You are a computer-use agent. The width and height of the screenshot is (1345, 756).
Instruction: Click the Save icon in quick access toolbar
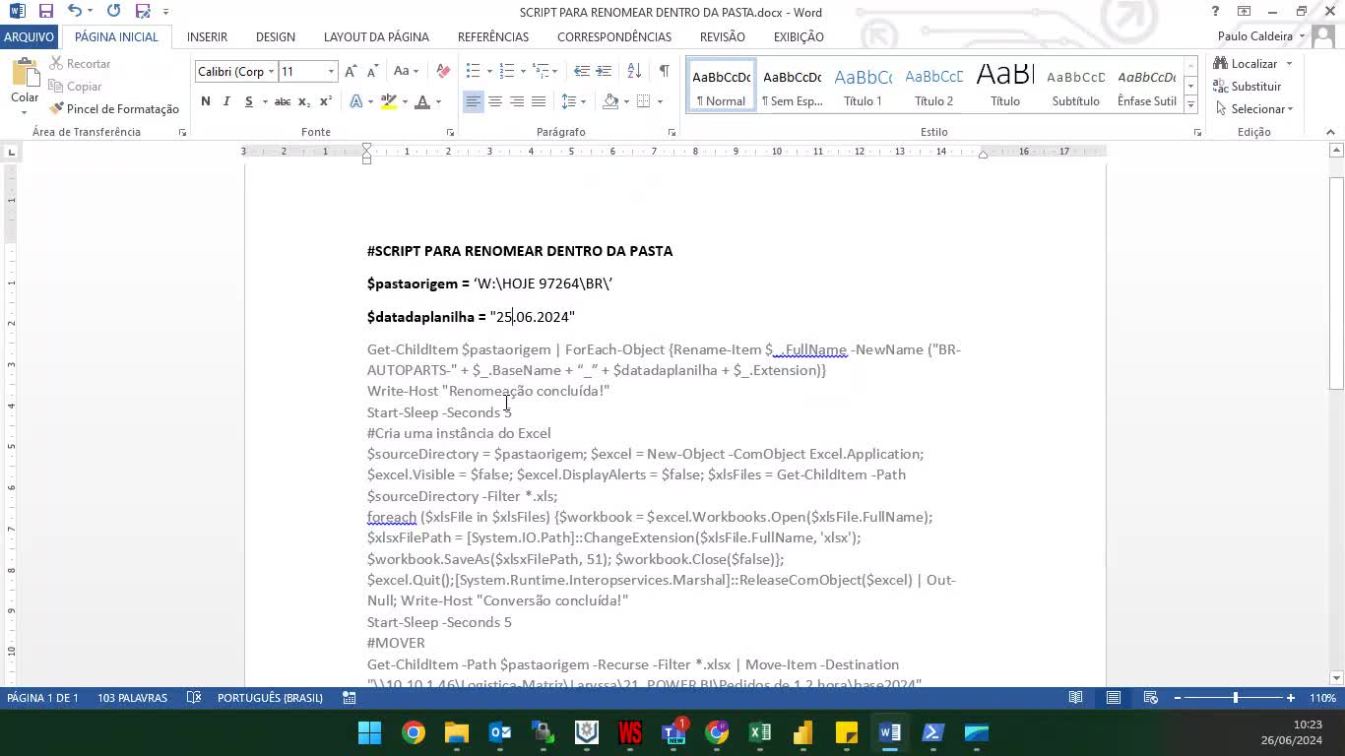(x=46, y=12)
